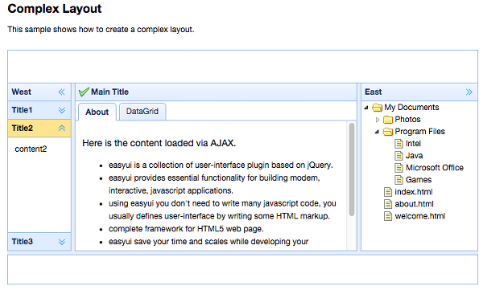Expand the Title1 accordion section arrow
The width and height of the screenshot is (483, 290).
tap(62, 110)
